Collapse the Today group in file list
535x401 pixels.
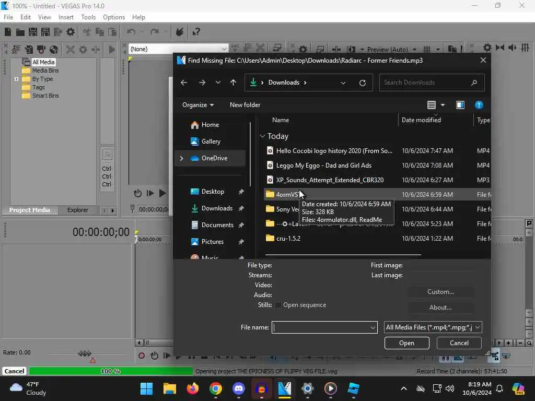(x=262, y=136)
